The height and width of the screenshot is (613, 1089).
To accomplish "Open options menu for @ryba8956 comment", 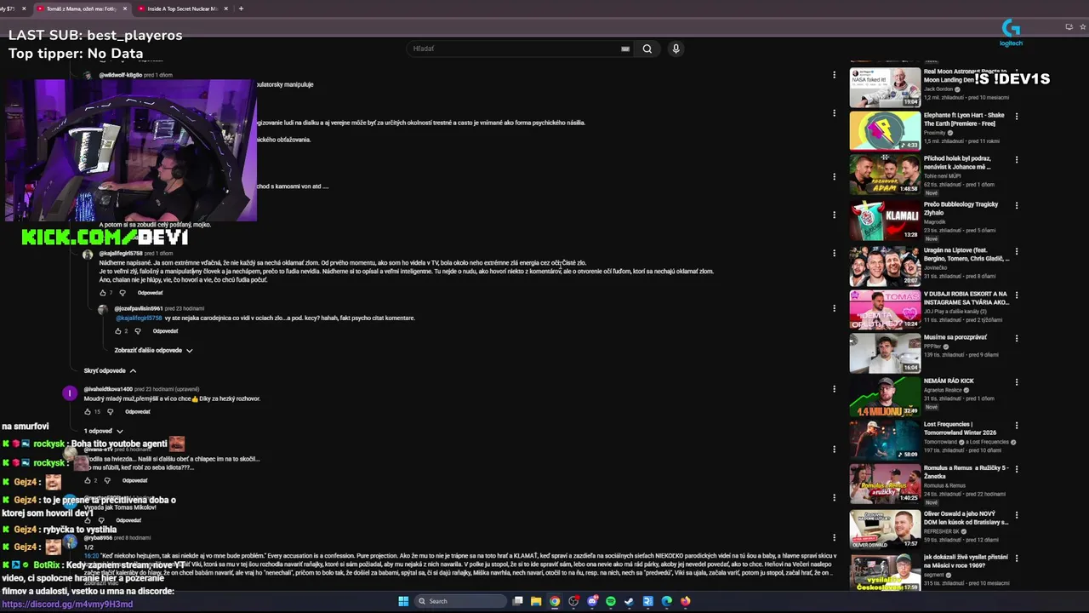I will pos(834,538).
